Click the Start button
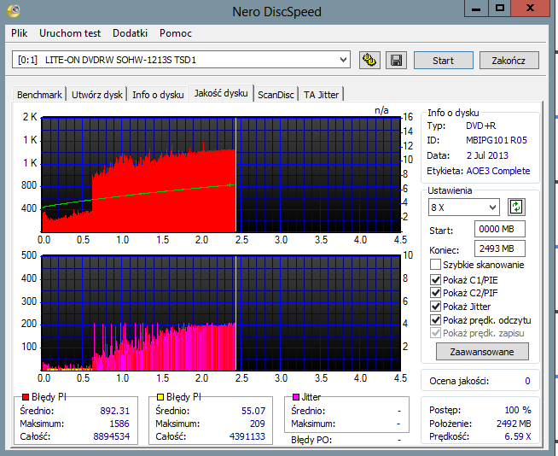This screenshot has height=456, width=558. click(x=444, y=61)
